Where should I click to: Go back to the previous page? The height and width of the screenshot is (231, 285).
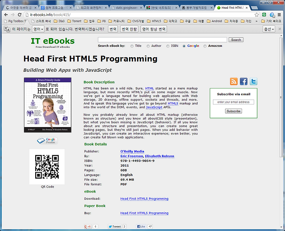6,15
